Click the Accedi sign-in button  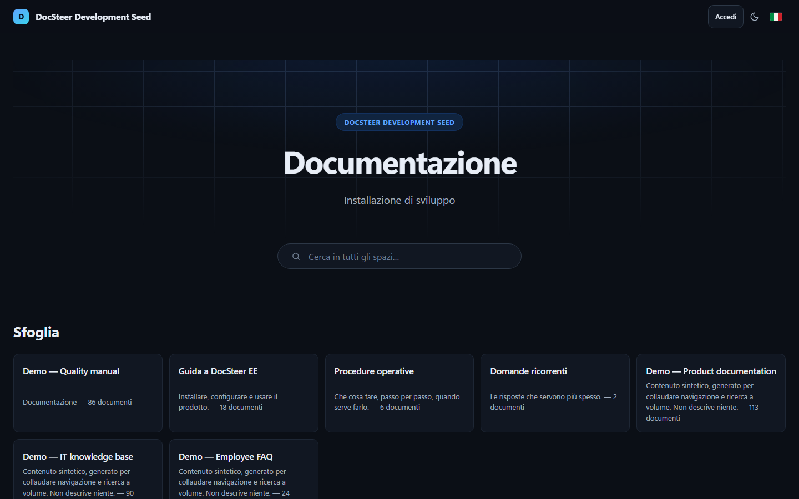(725, 17)
